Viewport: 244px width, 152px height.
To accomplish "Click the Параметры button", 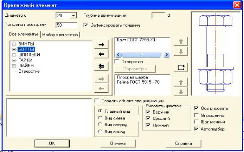I will (135, 68).
